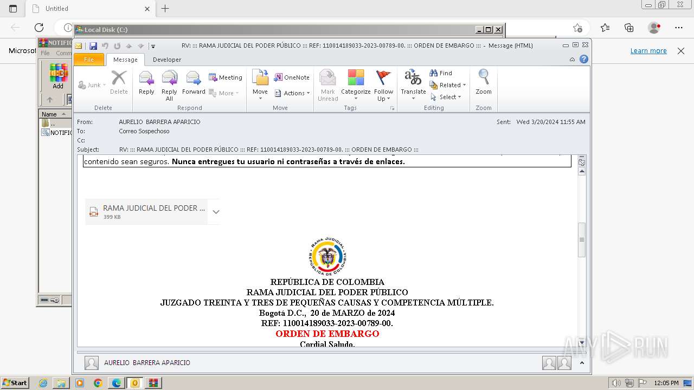Go to previous item arrow in quick access
Screen dimensions: 694x390
(129, 46)
